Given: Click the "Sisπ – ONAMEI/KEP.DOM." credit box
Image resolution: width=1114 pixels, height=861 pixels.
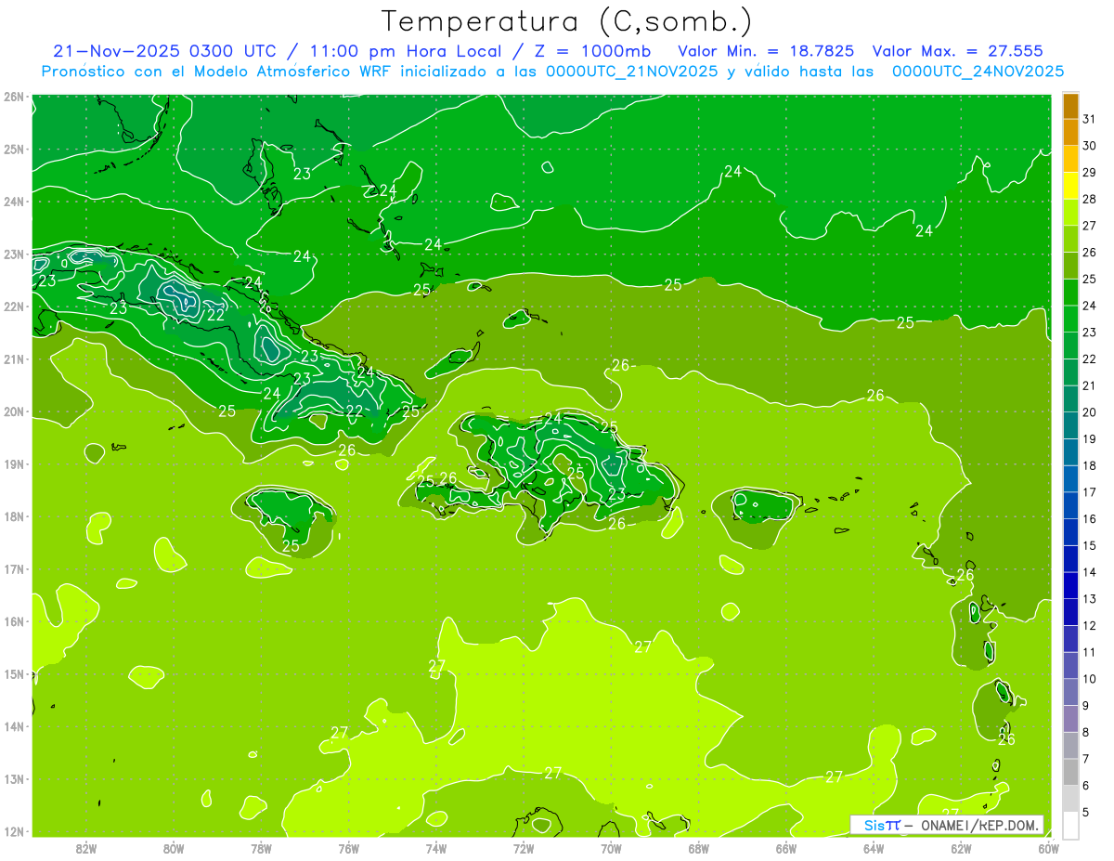Looking at the screenshot, I should tap(947, 825).
